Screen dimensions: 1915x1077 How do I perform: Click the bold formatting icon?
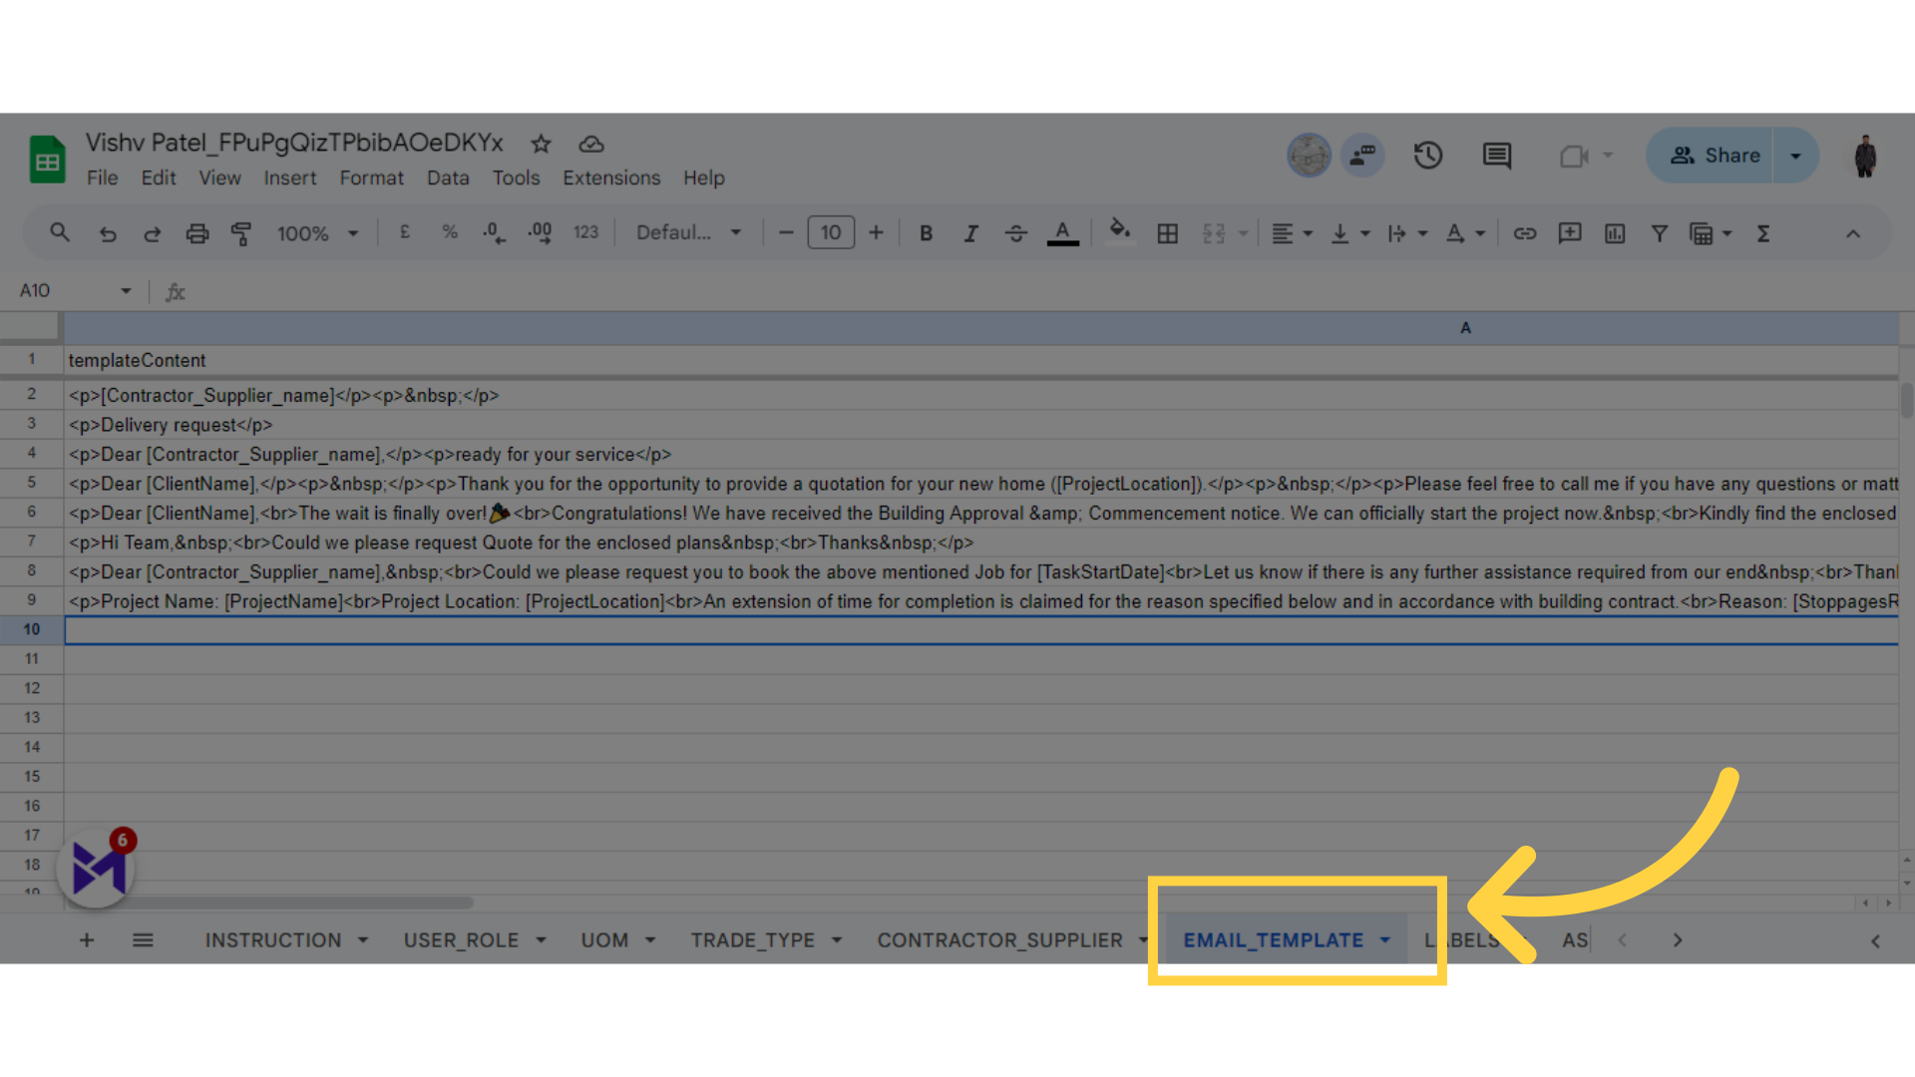(926, 232)
